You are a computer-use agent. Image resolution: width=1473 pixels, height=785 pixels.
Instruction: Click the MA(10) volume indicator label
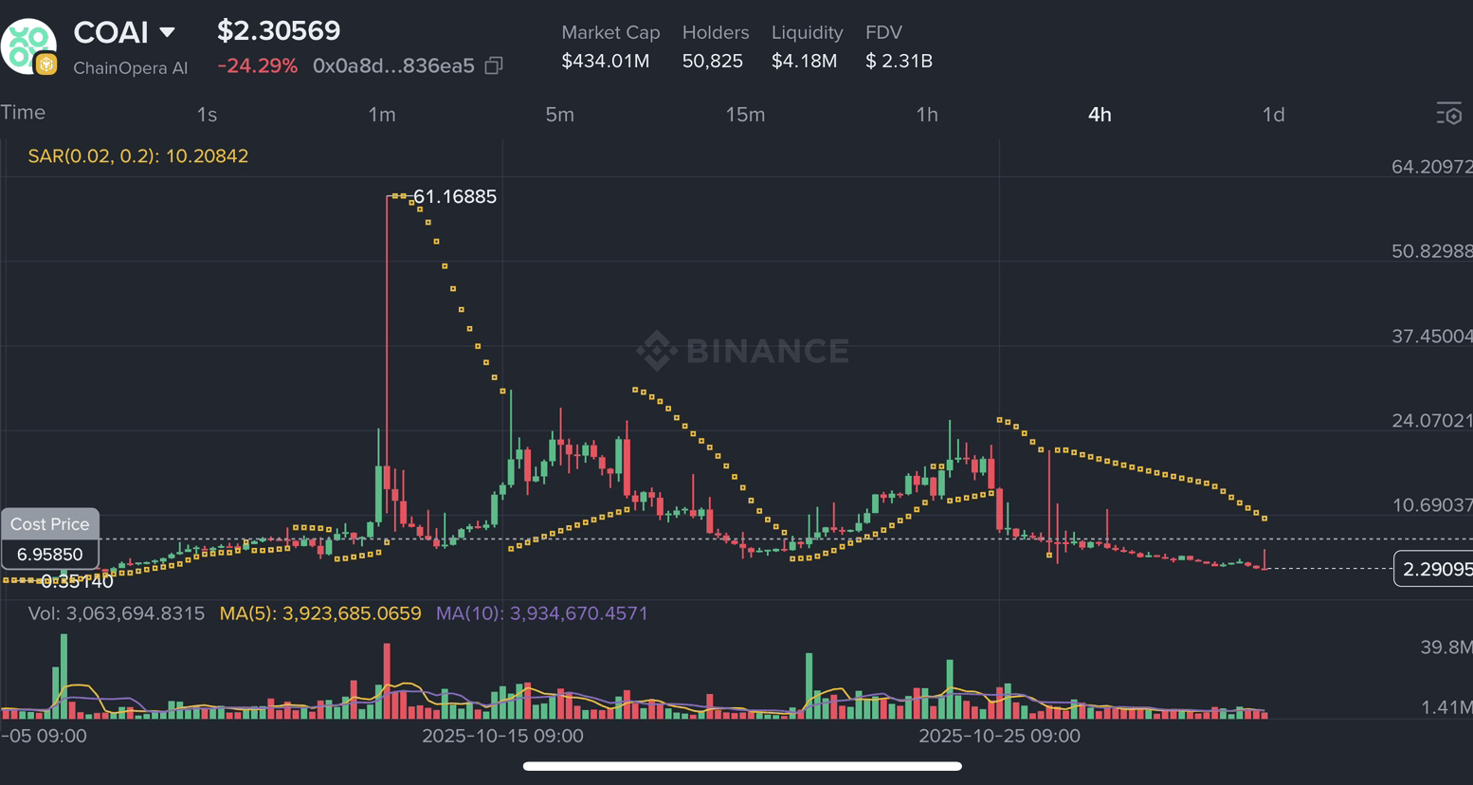(542, 613)
